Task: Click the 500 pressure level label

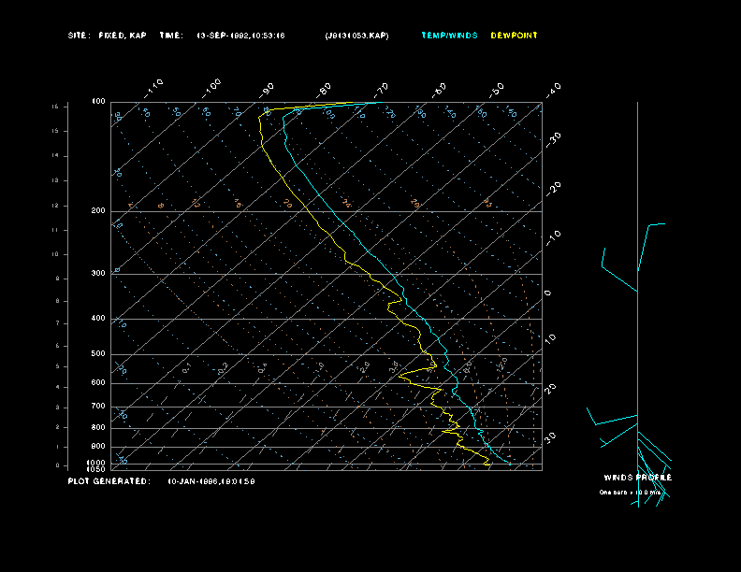Action: coord(98,354)
